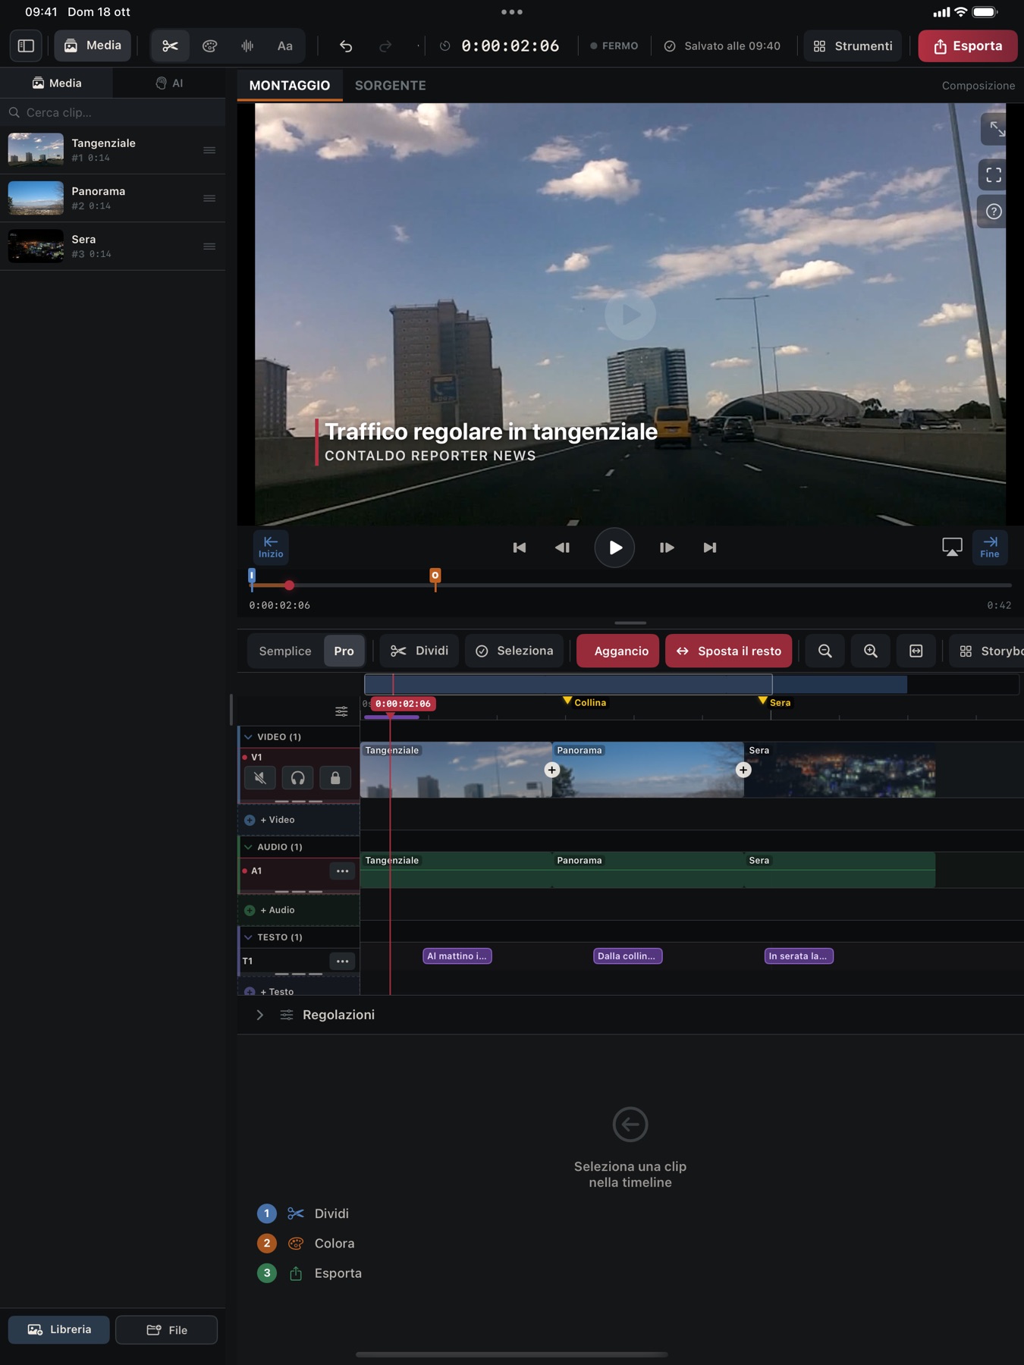The width and height of the screenshot is (1024, 1365).
Task: Jump to next clip
Action: pyautogui.click(x=710, y=548)
